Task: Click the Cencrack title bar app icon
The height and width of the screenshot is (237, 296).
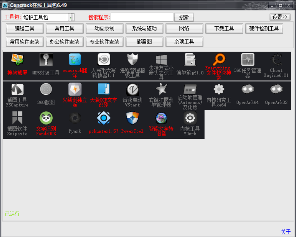Action: [x=5, y=5]
